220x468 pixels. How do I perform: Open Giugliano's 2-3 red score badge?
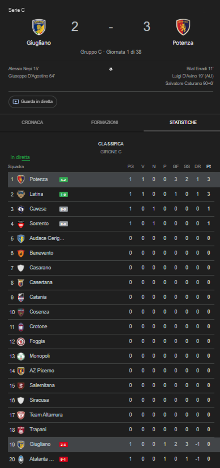click(x=63, y=445)
